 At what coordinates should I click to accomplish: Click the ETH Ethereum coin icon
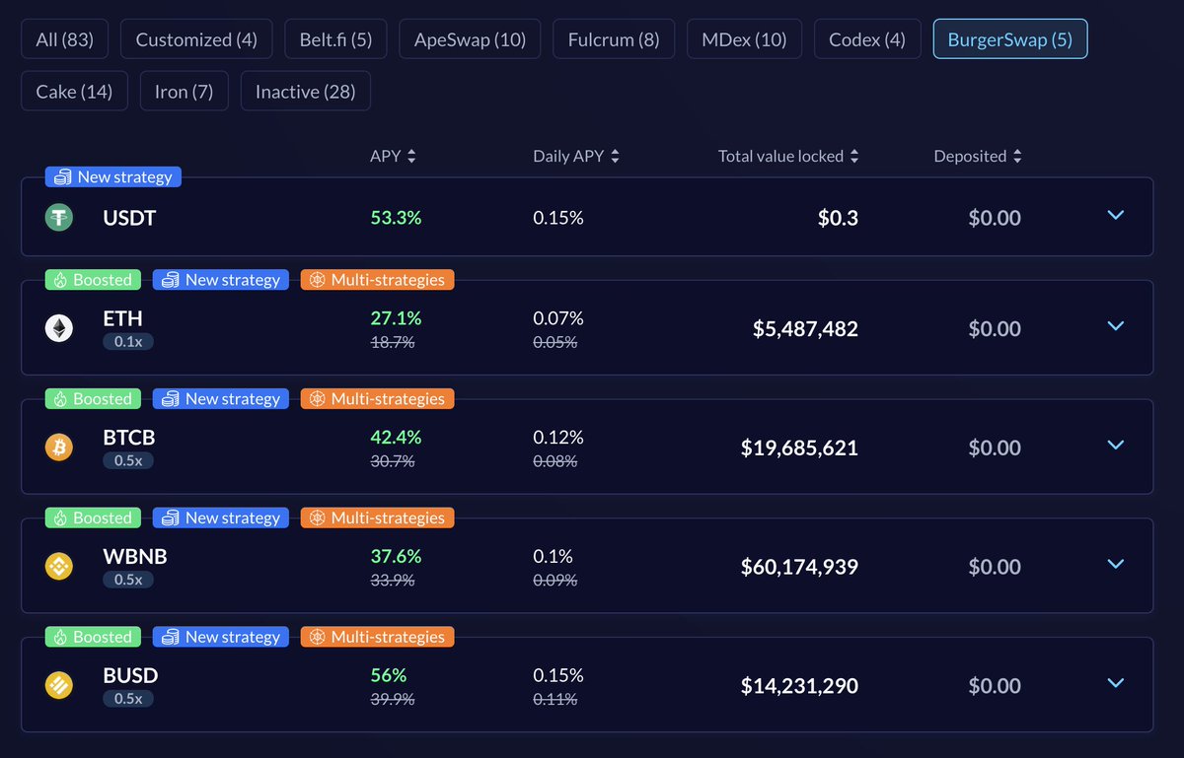pyautogui.click(x=59, y=328)
